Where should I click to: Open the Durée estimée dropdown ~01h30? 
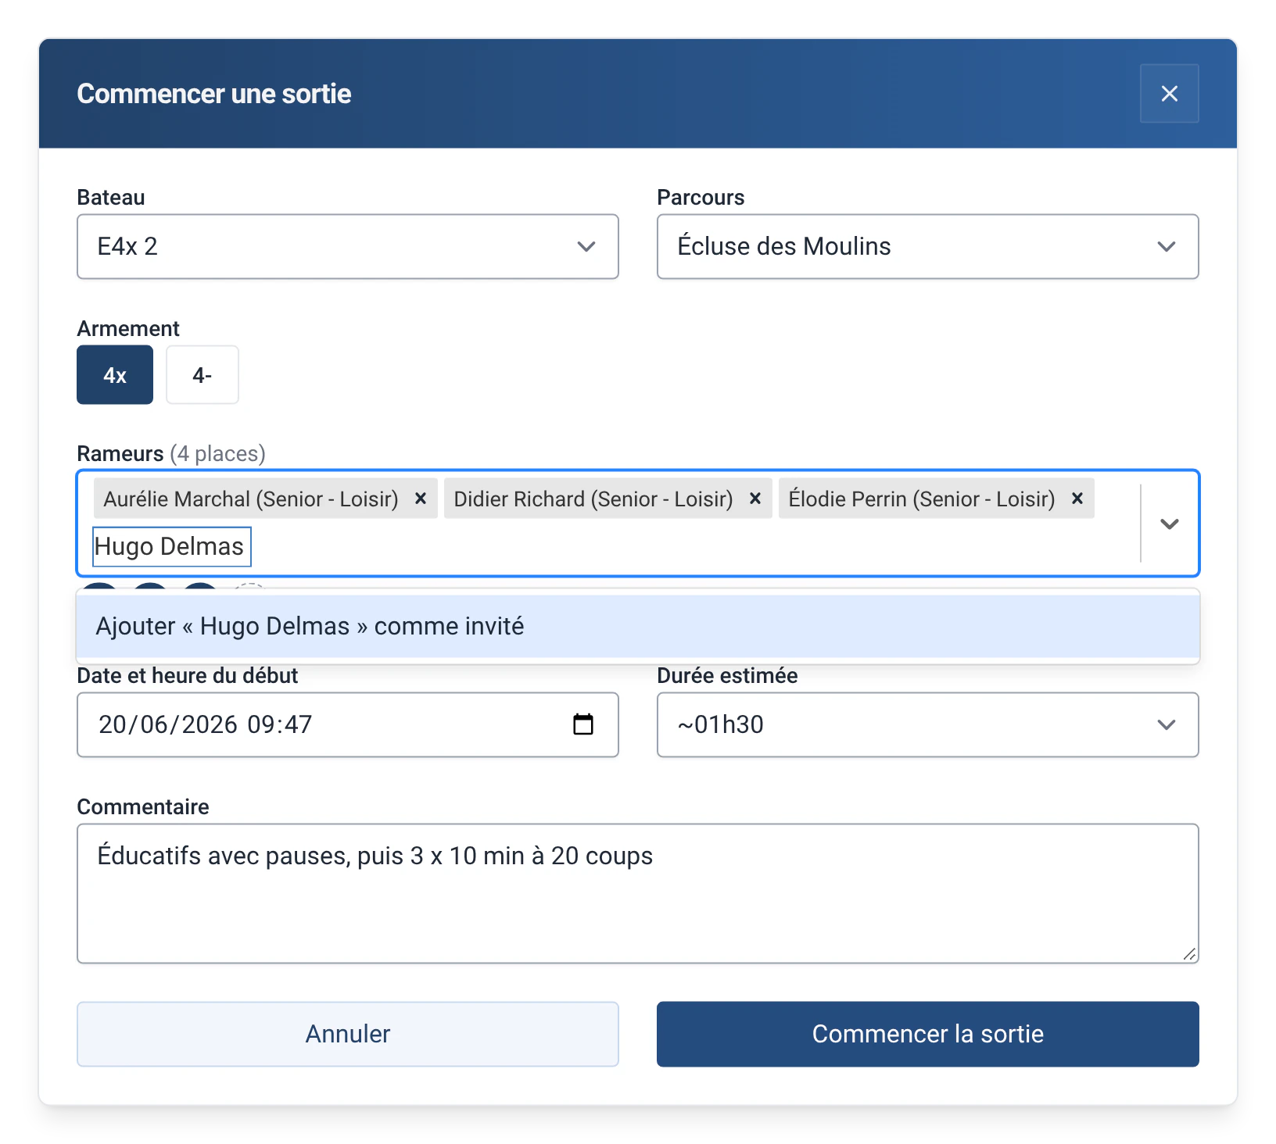point(927,724)
